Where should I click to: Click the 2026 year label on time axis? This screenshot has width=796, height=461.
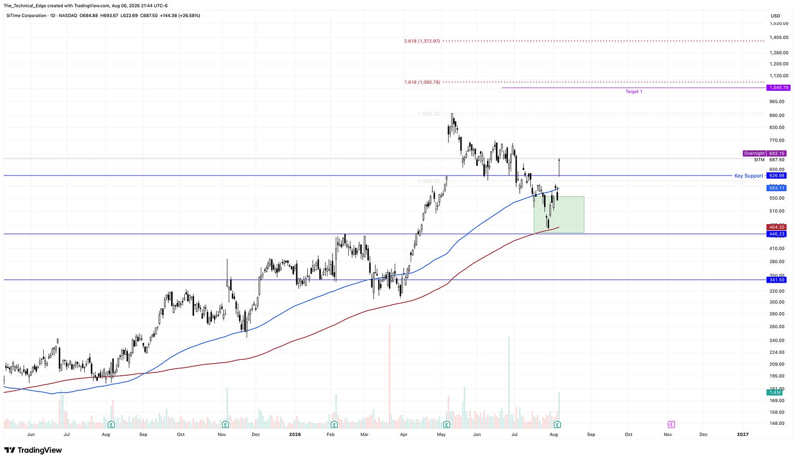(295, 435)
